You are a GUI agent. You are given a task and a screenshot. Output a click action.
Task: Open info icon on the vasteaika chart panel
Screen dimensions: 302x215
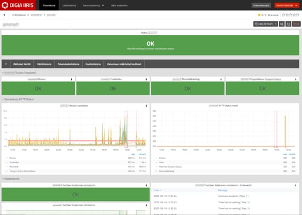pyautogui.click(x=146, y=106)
